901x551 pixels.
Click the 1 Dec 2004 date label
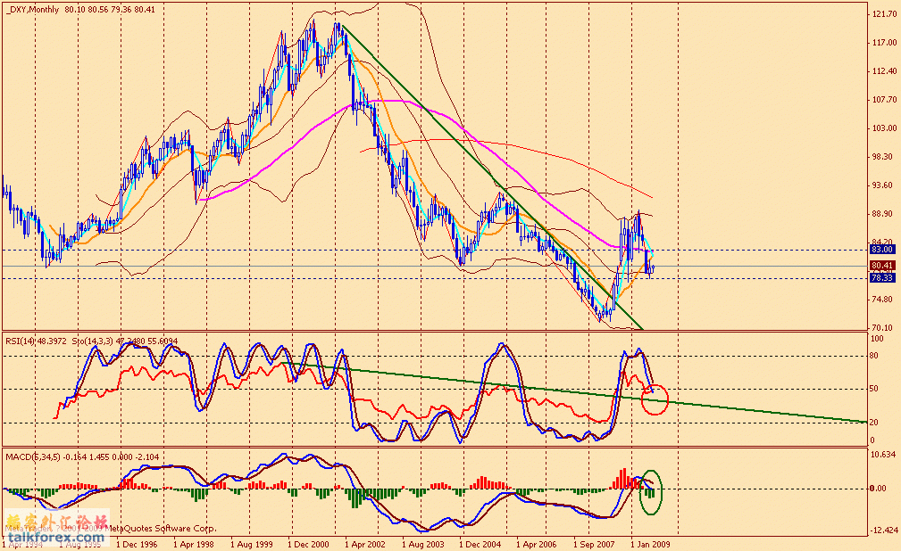[480, 544]
